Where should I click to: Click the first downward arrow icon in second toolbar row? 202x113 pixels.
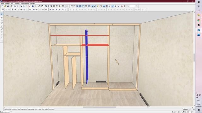tap(12, 9)
